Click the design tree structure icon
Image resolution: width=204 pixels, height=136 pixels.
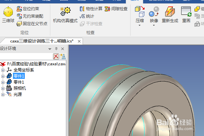(63, 56)
